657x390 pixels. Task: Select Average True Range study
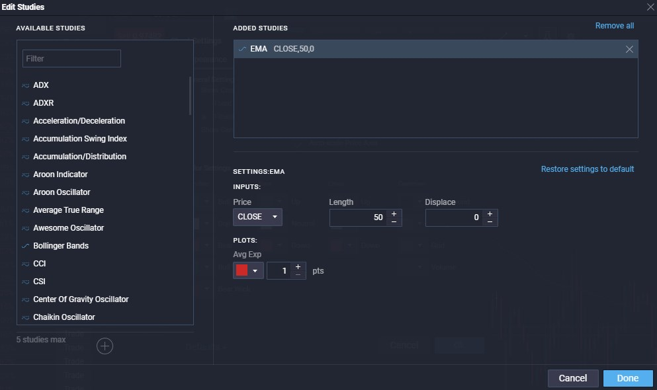tap(68, 210)
